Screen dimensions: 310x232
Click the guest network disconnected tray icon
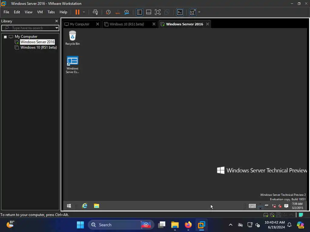(274, 206)
